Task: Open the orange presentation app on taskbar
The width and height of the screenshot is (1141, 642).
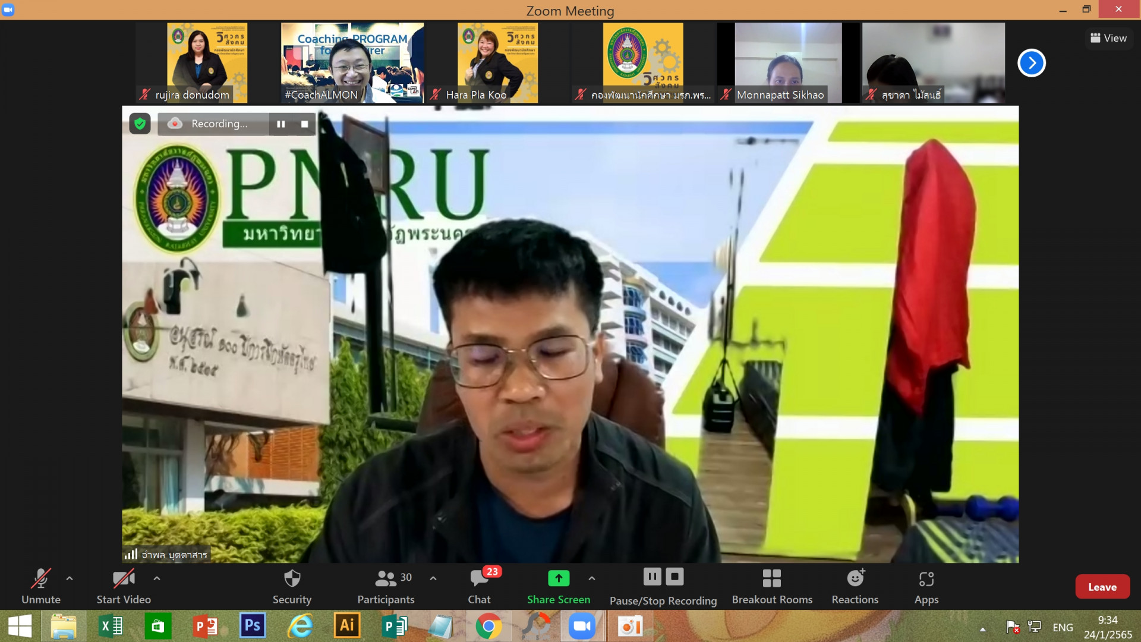Action: (x=629, y=626)
